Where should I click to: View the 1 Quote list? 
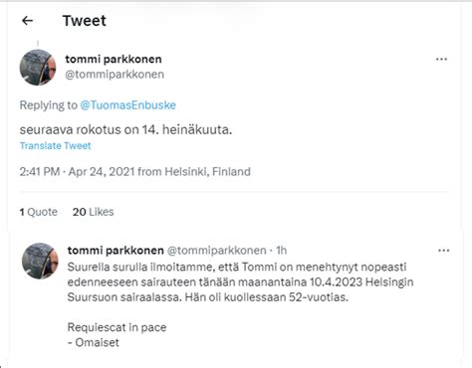click(38, 212)
